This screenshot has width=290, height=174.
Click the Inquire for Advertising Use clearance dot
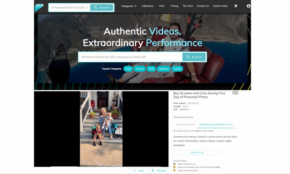(x=174, y=170)
